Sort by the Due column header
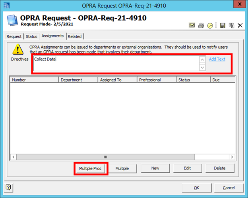Image resolution: width=248 pixels, height=198 pixels. (x=223, y=80)
